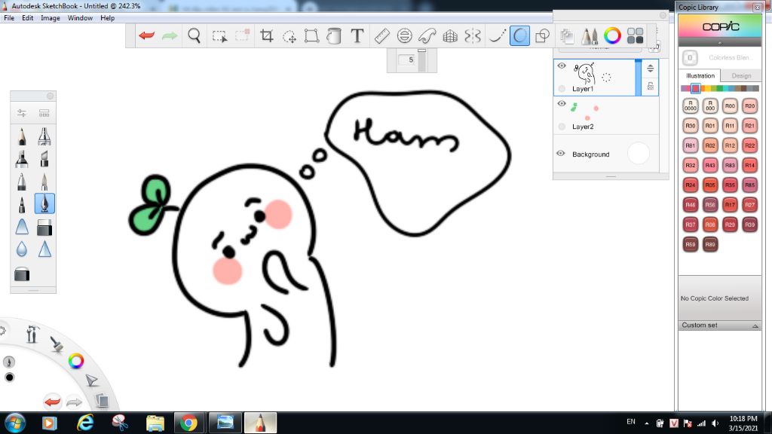Click the brush size value field
This screenshot has width=772, height=434.
(408, 60)
